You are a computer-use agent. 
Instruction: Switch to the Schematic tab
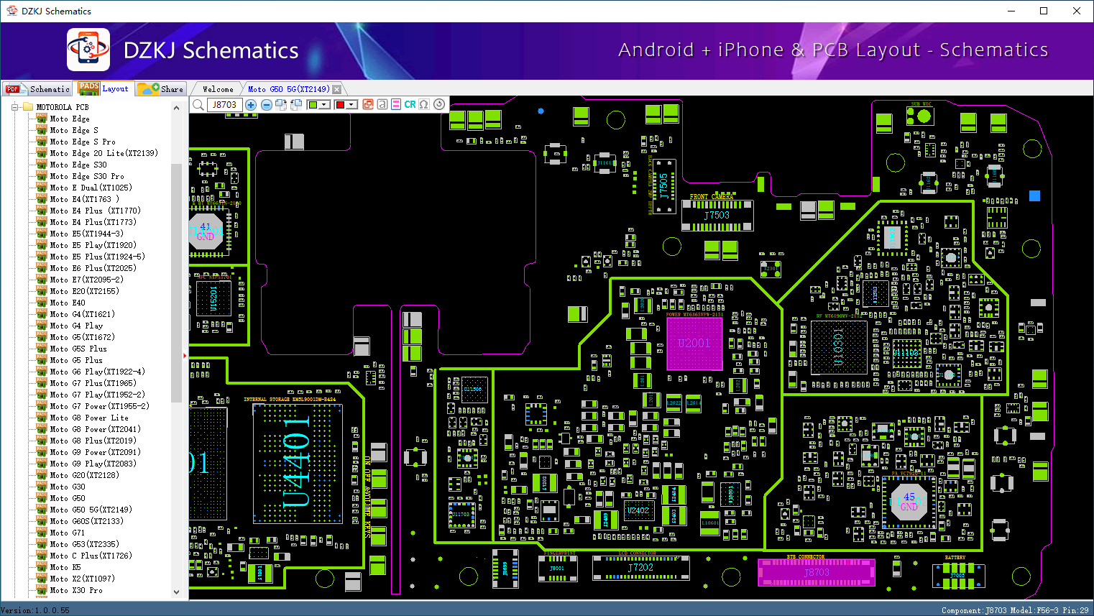pos(37,89)
